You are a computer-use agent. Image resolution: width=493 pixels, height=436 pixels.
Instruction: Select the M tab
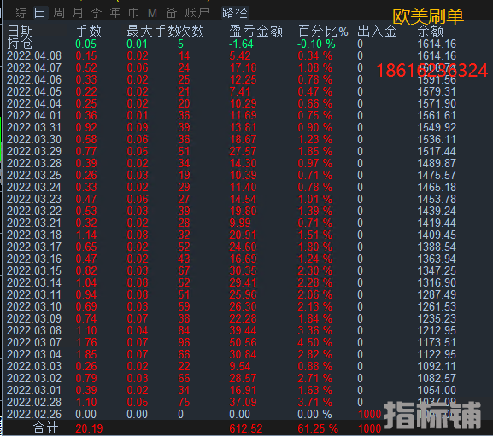point(152,13)
